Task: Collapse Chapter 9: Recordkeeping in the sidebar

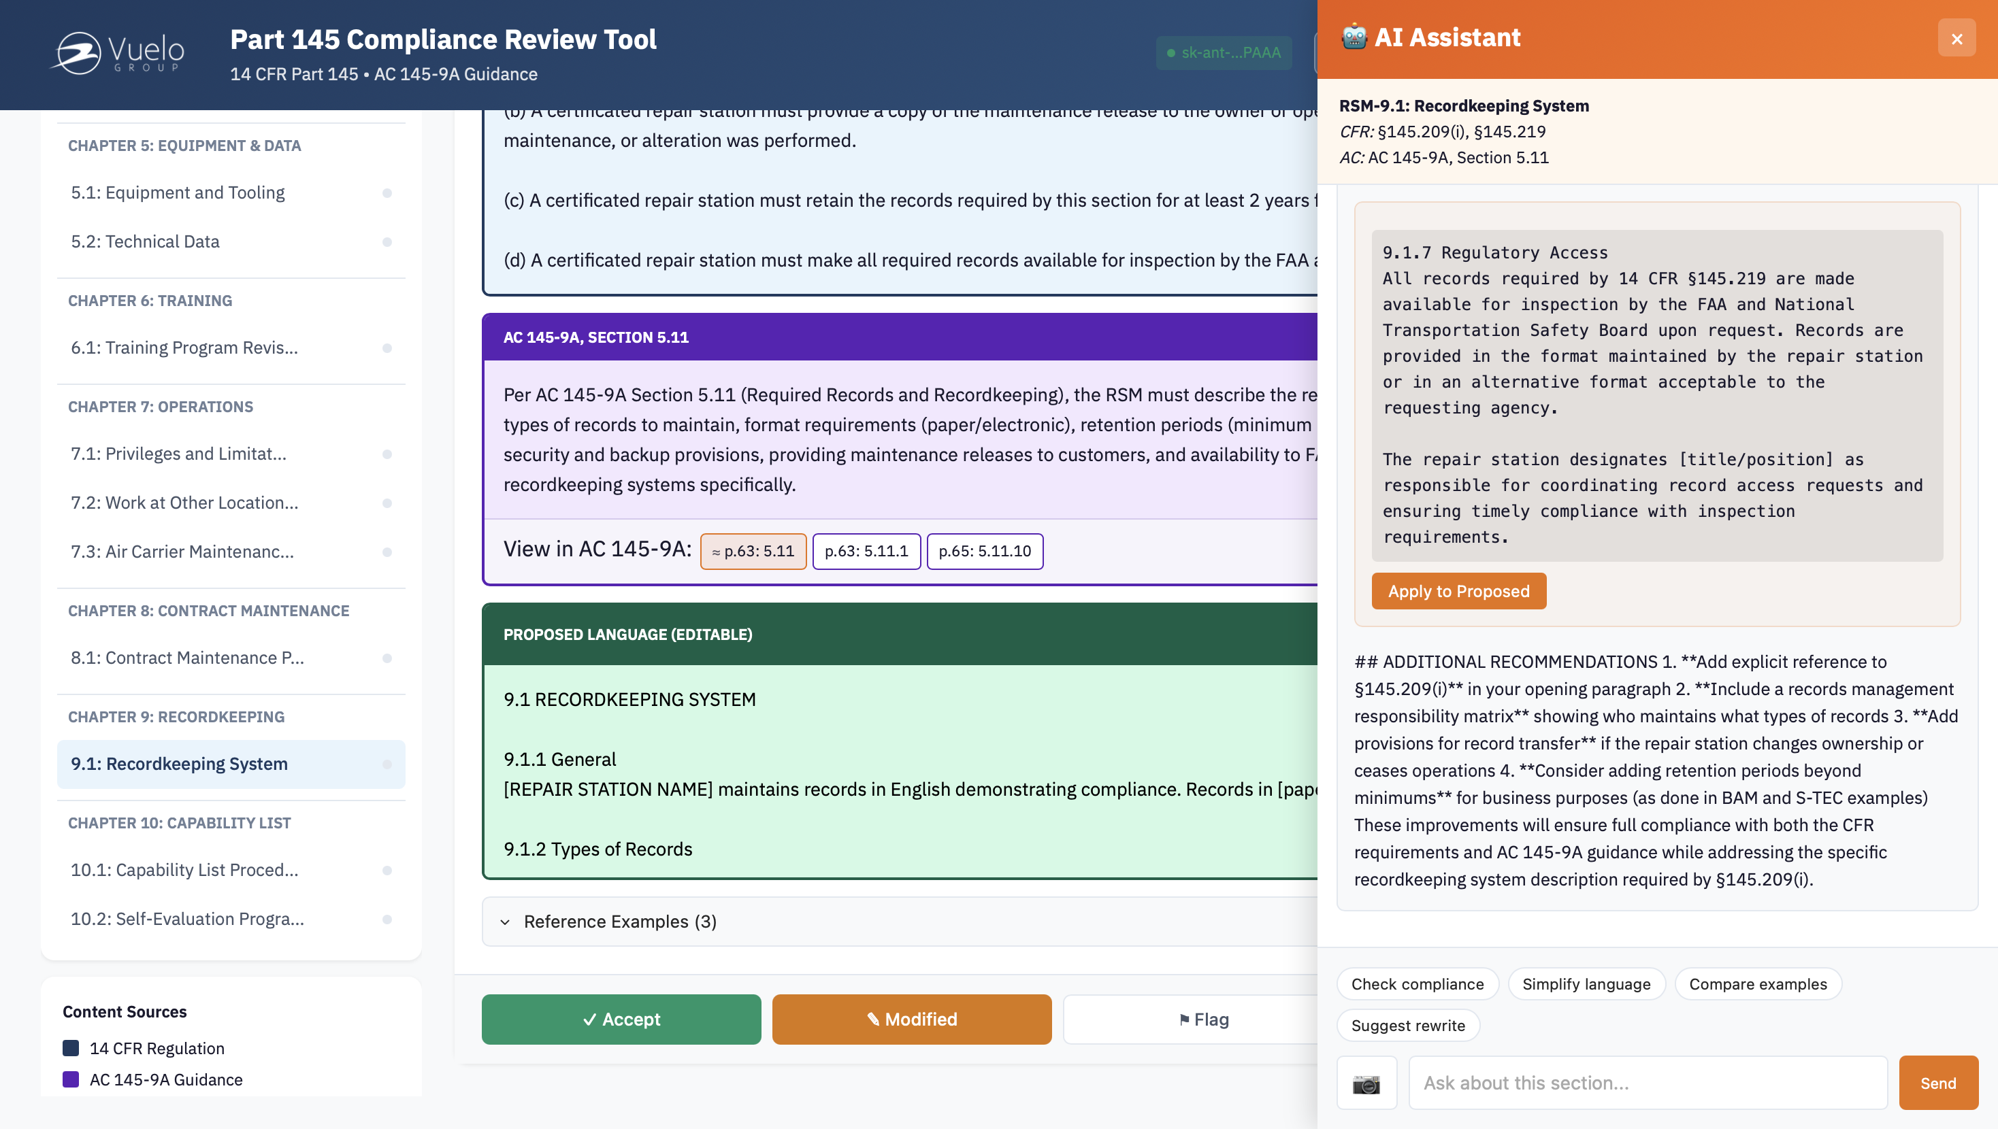Action: (x=176, y=716)
